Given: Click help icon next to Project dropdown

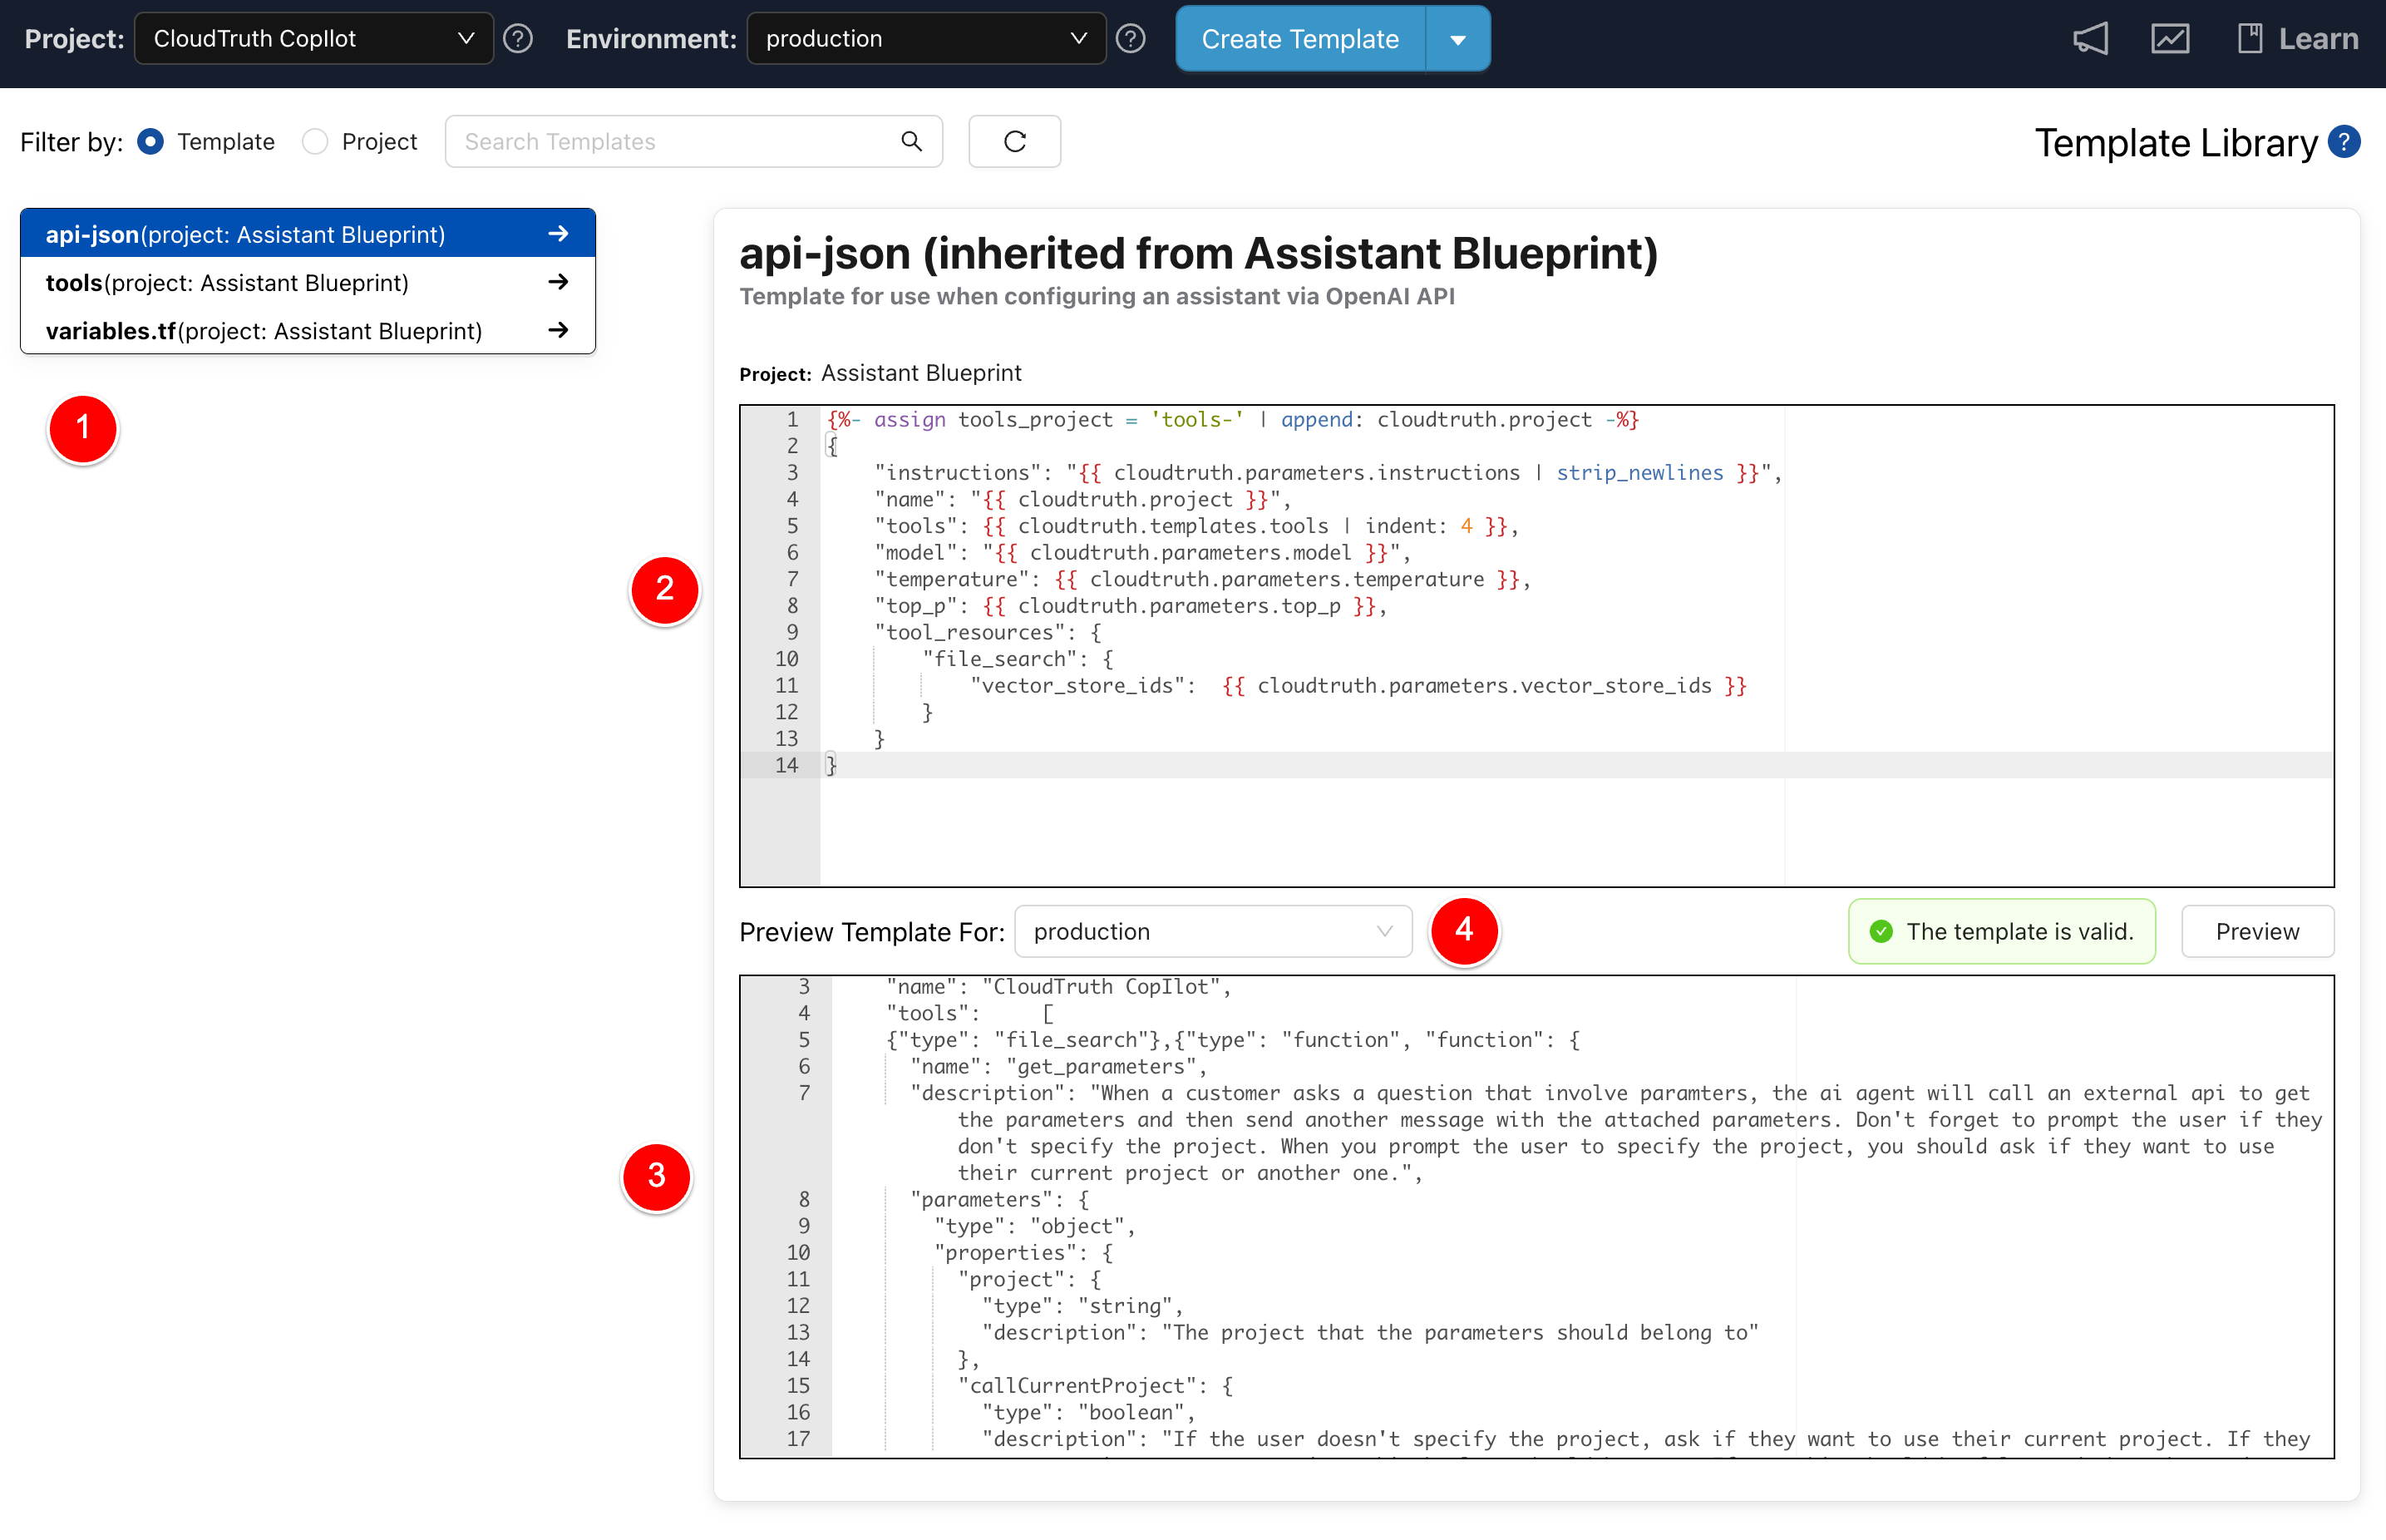Looking at the screenshot, I should click(x=518, y=39).
